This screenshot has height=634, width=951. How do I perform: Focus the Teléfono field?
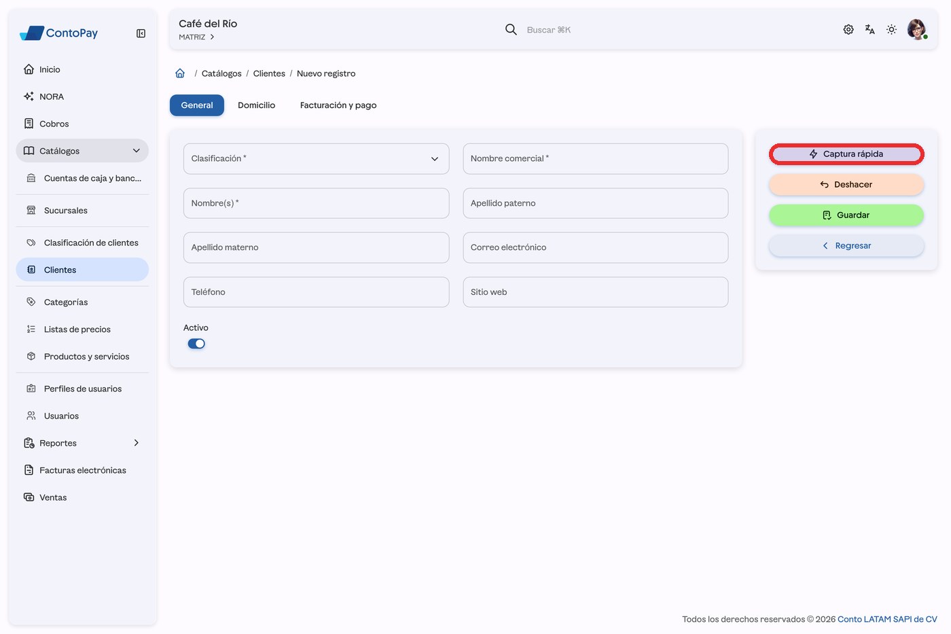316,292
